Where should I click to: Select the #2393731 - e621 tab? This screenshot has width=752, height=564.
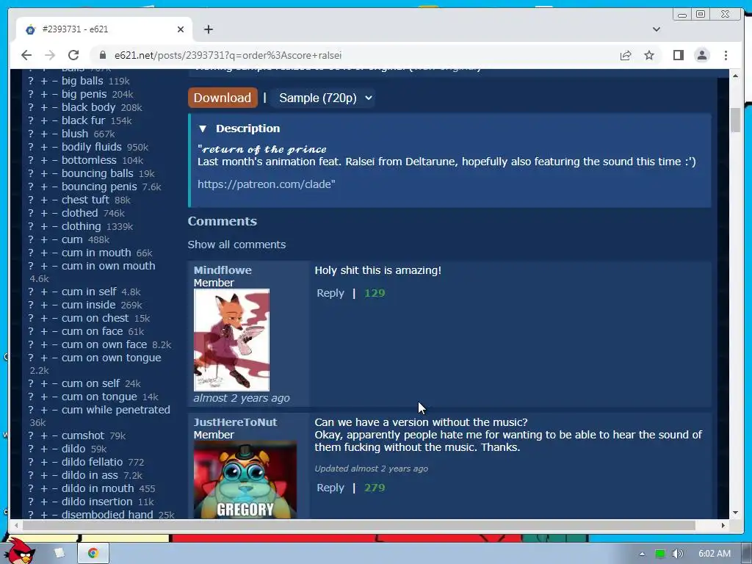tap(104, 29)
